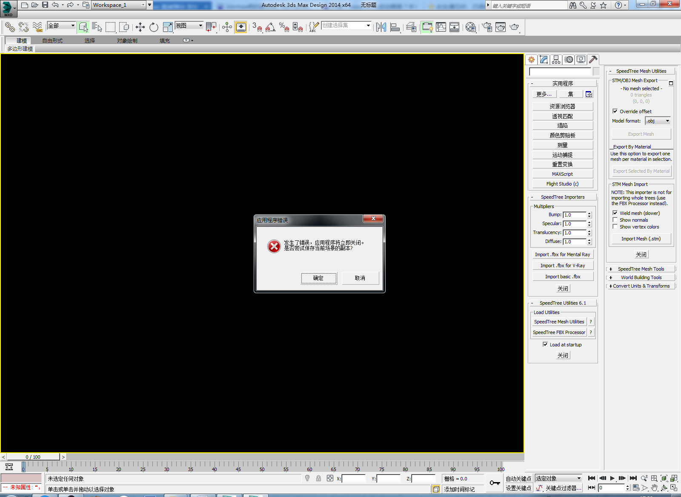
Task: Select the Scale tool
Action: pos(168,27)
